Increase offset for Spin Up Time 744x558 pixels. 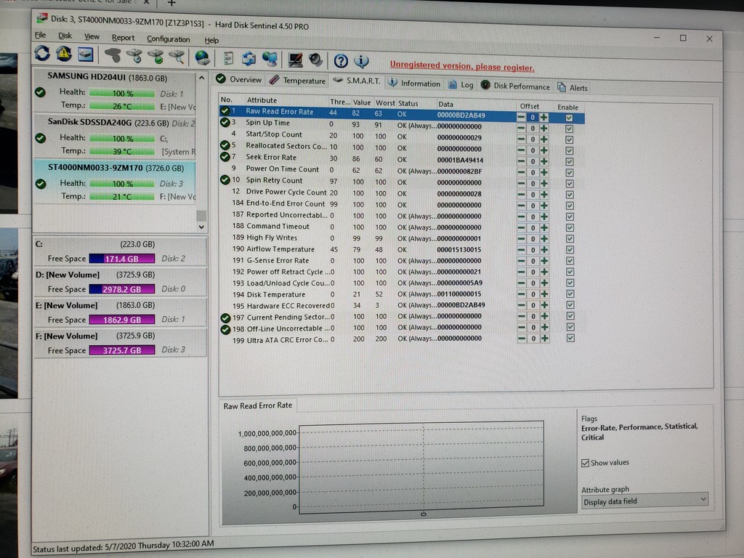tap(543, 128)
